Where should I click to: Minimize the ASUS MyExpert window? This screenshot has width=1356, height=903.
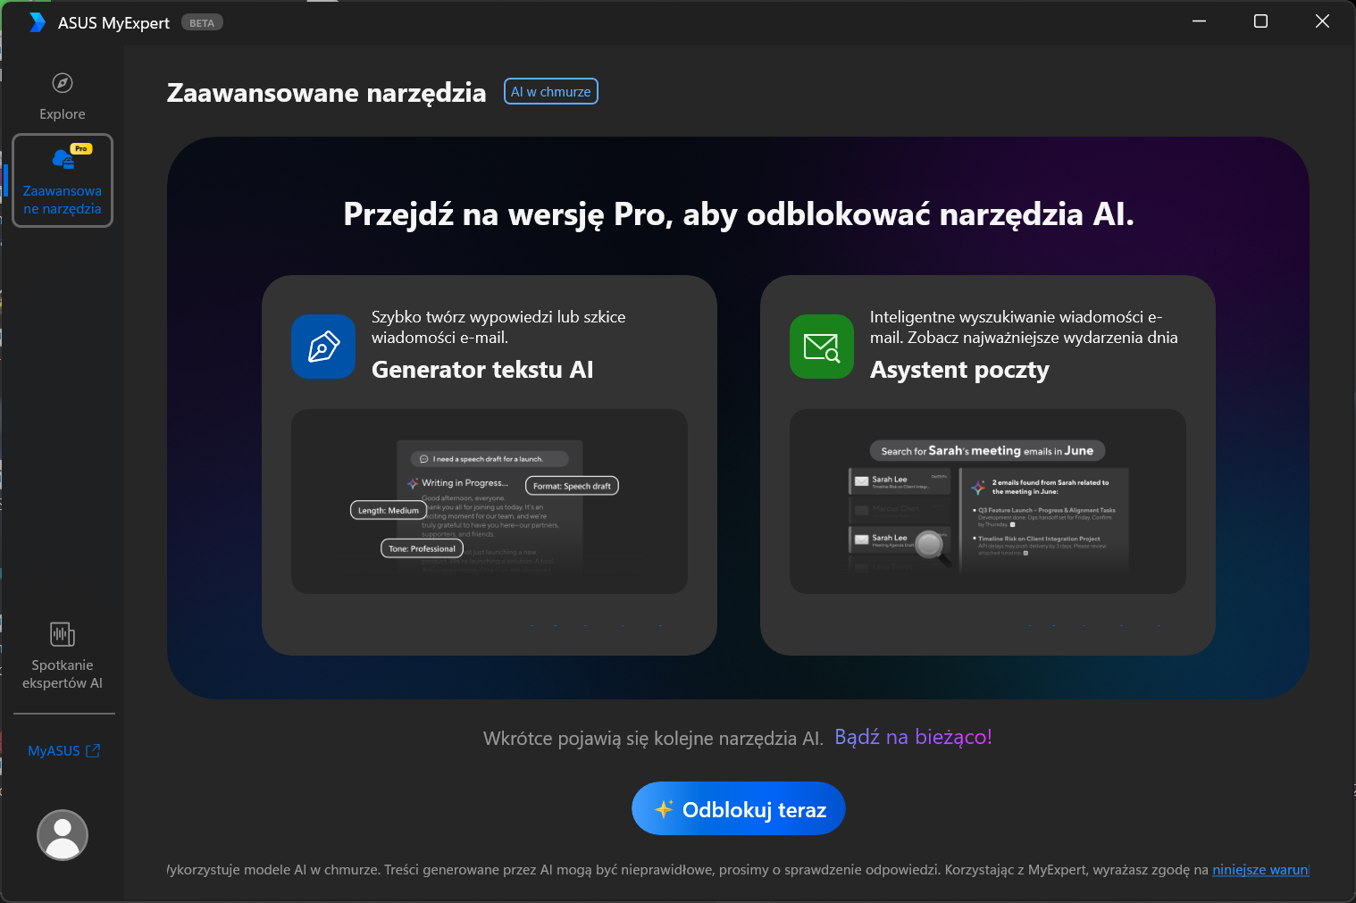pos(1199,21)
